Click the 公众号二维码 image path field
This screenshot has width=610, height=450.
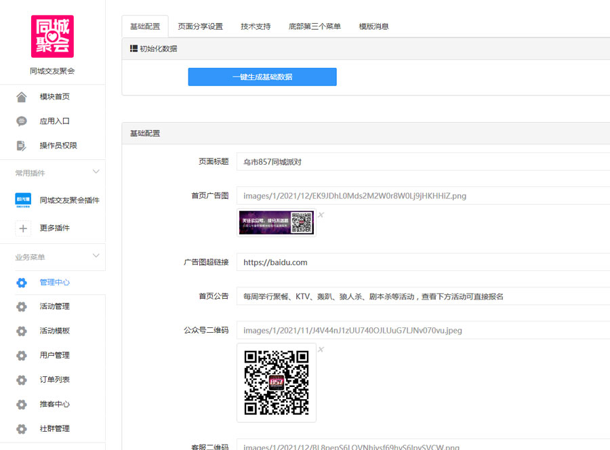[423, 330]
